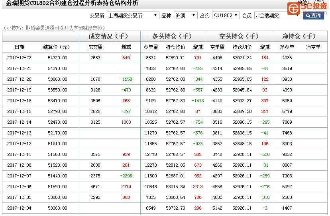Click volume value 4671

click(95, 187)
